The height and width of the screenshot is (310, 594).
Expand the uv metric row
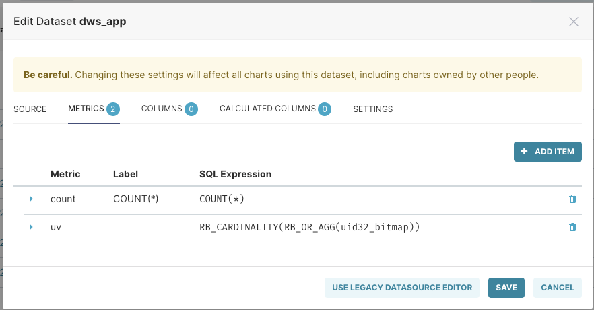(31, 227)
